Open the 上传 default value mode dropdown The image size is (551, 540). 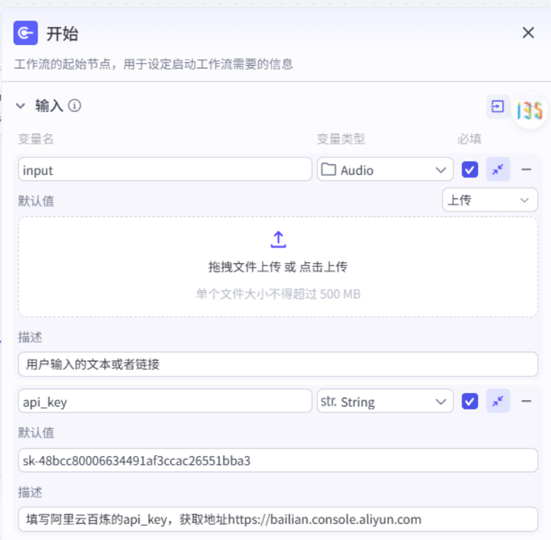(x=490, y=200)
